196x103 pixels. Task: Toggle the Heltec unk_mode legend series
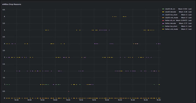click(x=171, y=29)
